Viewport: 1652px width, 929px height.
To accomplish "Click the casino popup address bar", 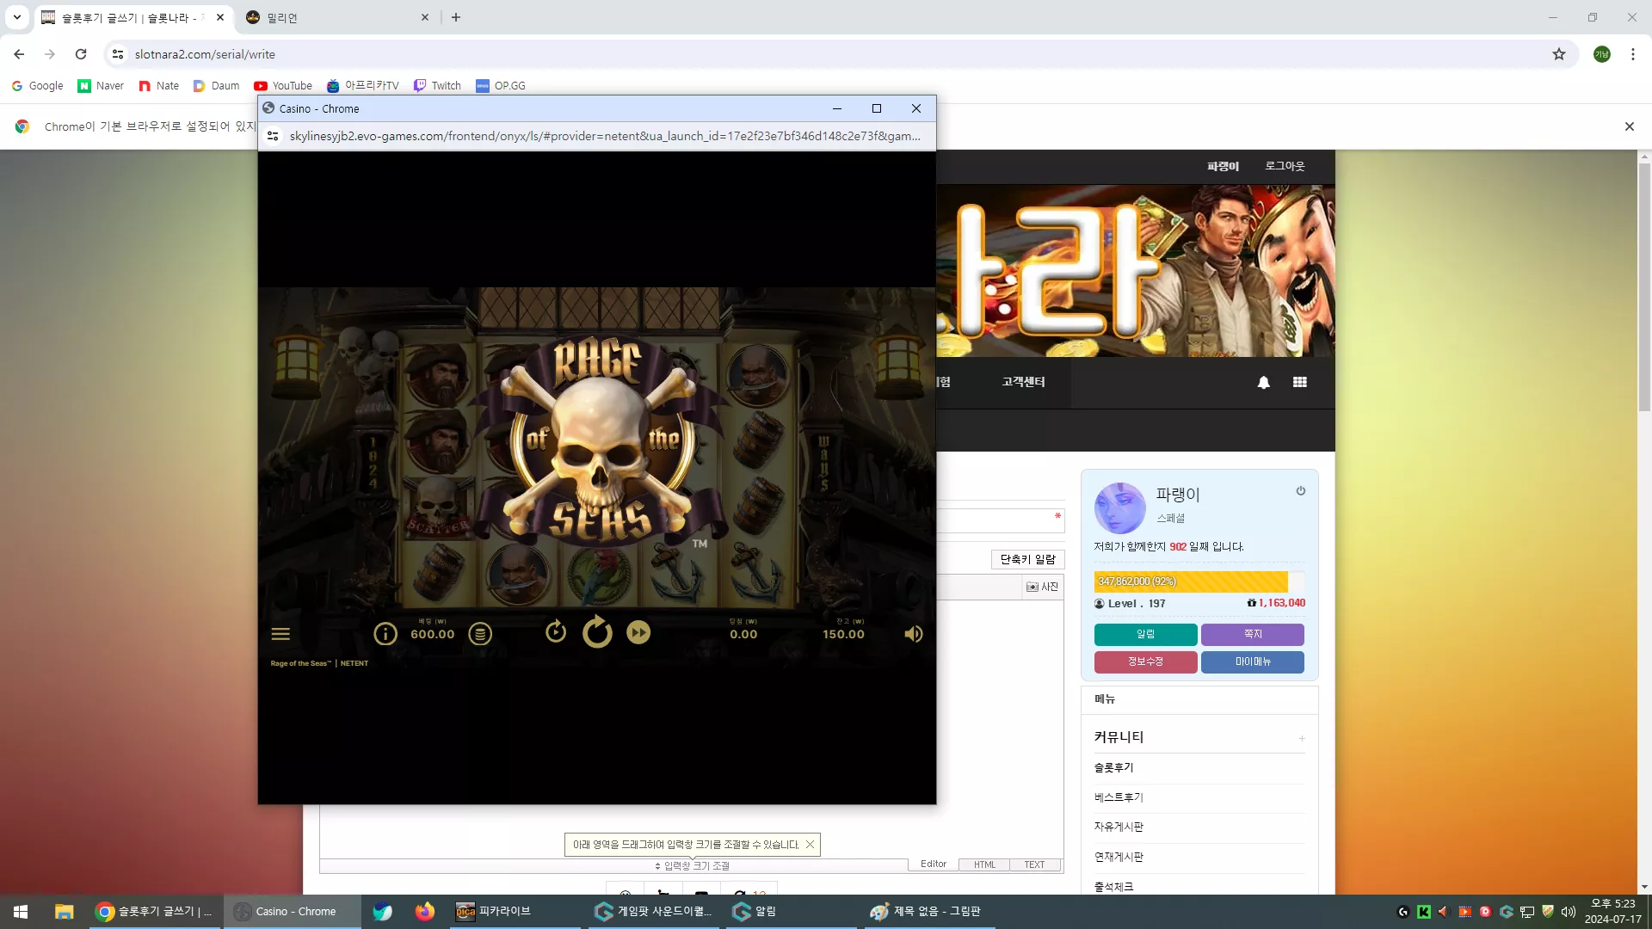I will click(605, 136).
